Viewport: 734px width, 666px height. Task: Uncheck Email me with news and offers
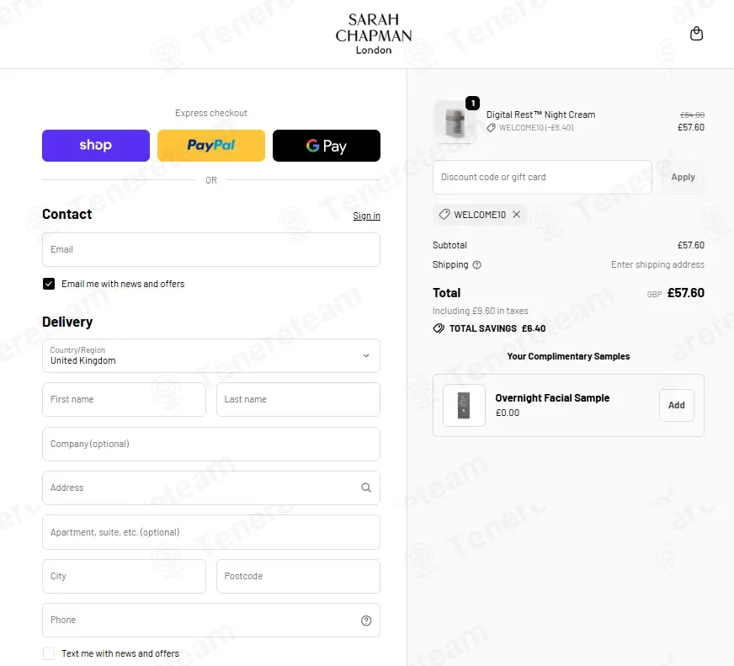pyautogui.click(x=49, y=284)
